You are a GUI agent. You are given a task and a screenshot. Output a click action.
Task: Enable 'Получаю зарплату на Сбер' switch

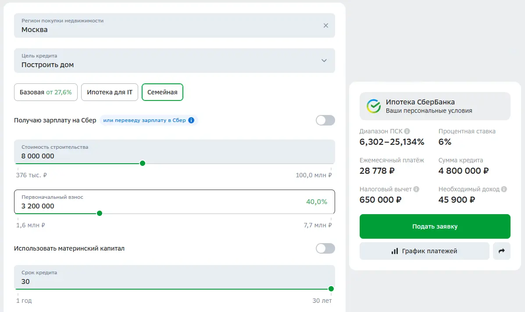[x=325, y=120]
